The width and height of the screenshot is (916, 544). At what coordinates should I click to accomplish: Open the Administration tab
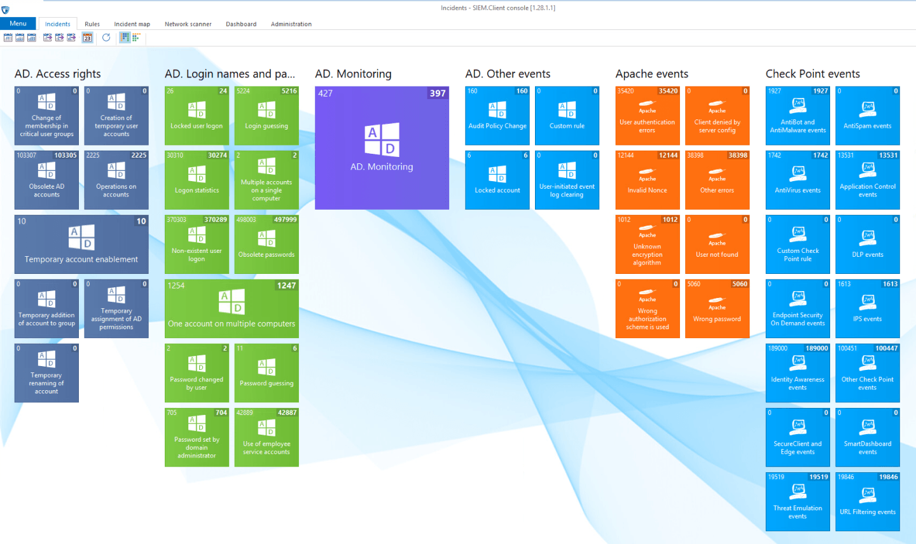291,24
